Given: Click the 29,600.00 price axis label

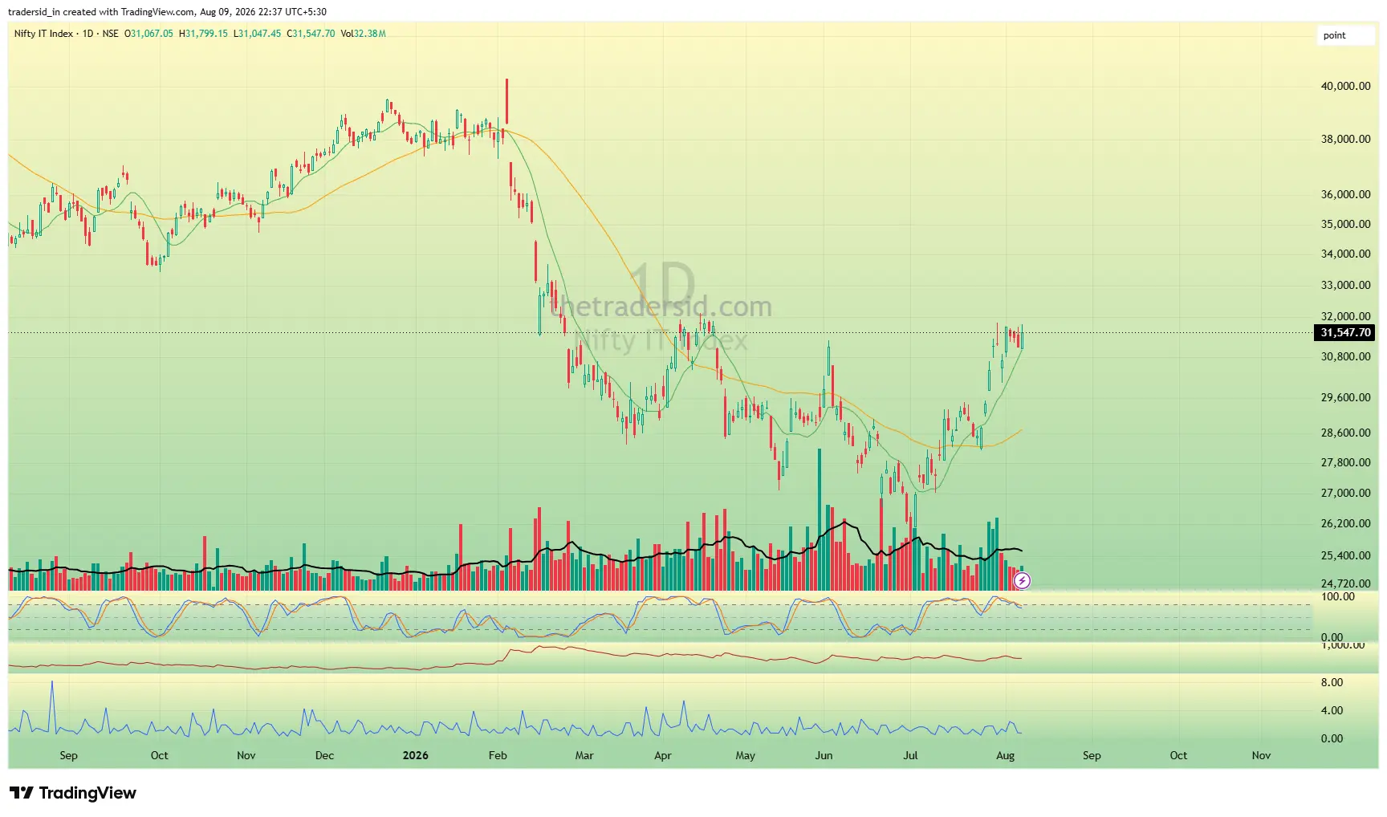Looking at the screenshot, I should coord(1345,397).
